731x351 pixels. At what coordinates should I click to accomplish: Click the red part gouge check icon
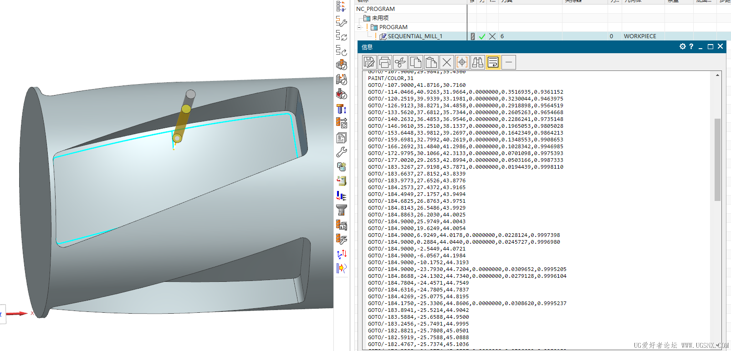click(x=341, y=94)
